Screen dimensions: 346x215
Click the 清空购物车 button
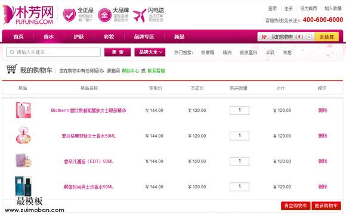[x=295, y=205]
